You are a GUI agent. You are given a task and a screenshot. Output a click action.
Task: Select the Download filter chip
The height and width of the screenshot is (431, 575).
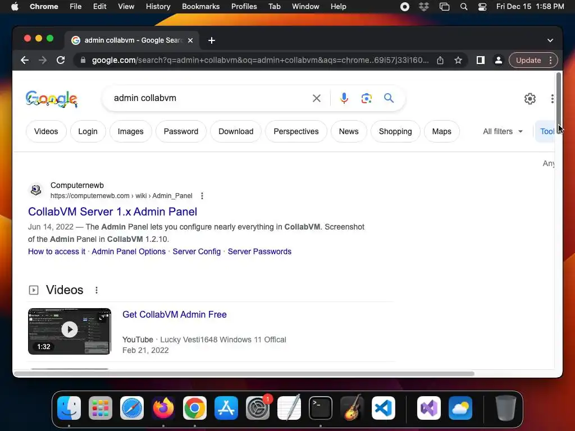[x=236, y=131]
